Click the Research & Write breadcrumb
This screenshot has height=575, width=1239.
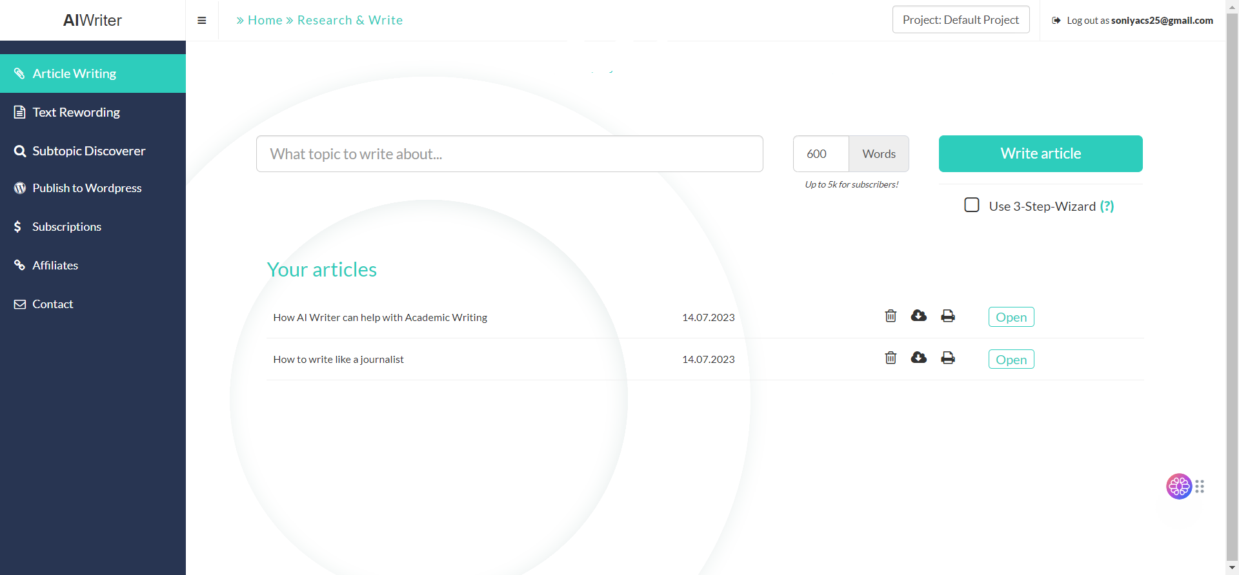coord(350,20)
